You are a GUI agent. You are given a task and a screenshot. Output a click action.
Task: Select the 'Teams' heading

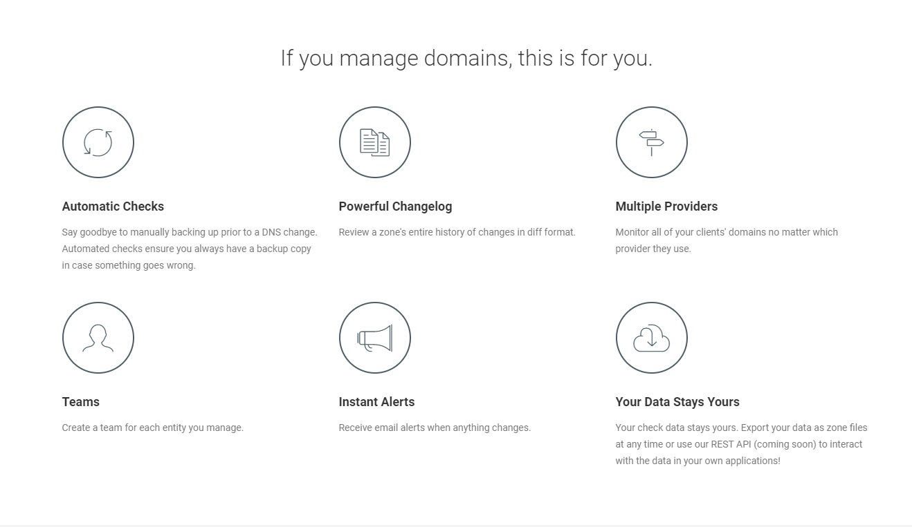[81, 402]
